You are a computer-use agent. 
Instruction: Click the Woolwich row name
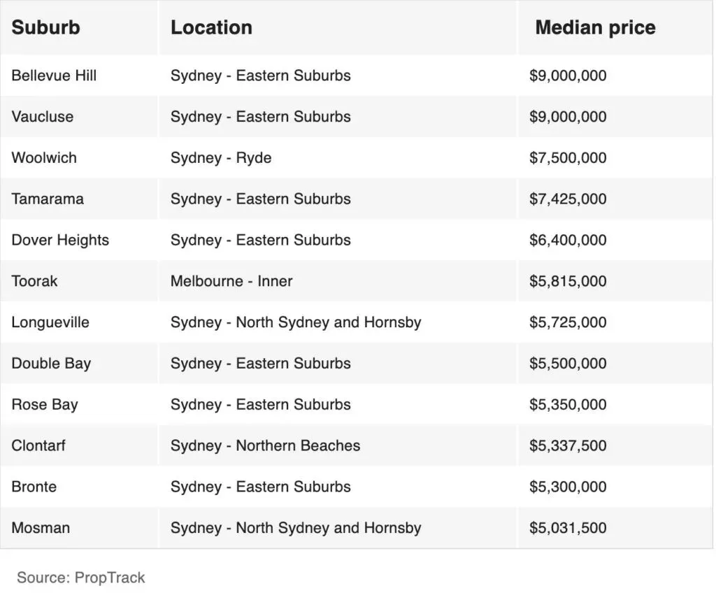44,158
